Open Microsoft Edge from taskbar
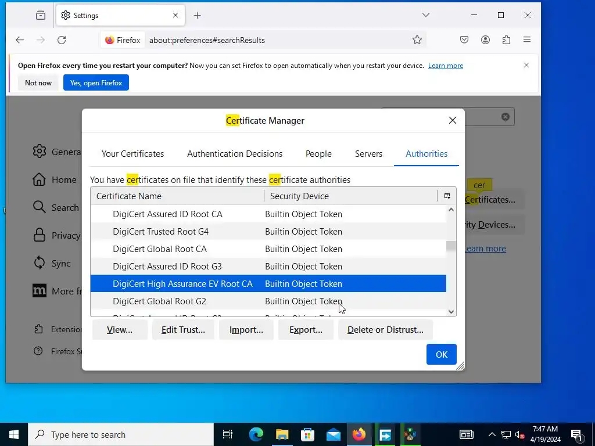Screen dimensions: 595x446 coord(256,434)
